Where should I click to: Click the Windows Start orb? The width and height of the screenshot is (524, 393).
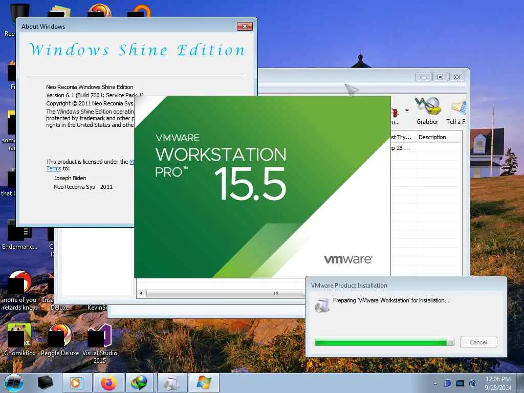(14, 383)
